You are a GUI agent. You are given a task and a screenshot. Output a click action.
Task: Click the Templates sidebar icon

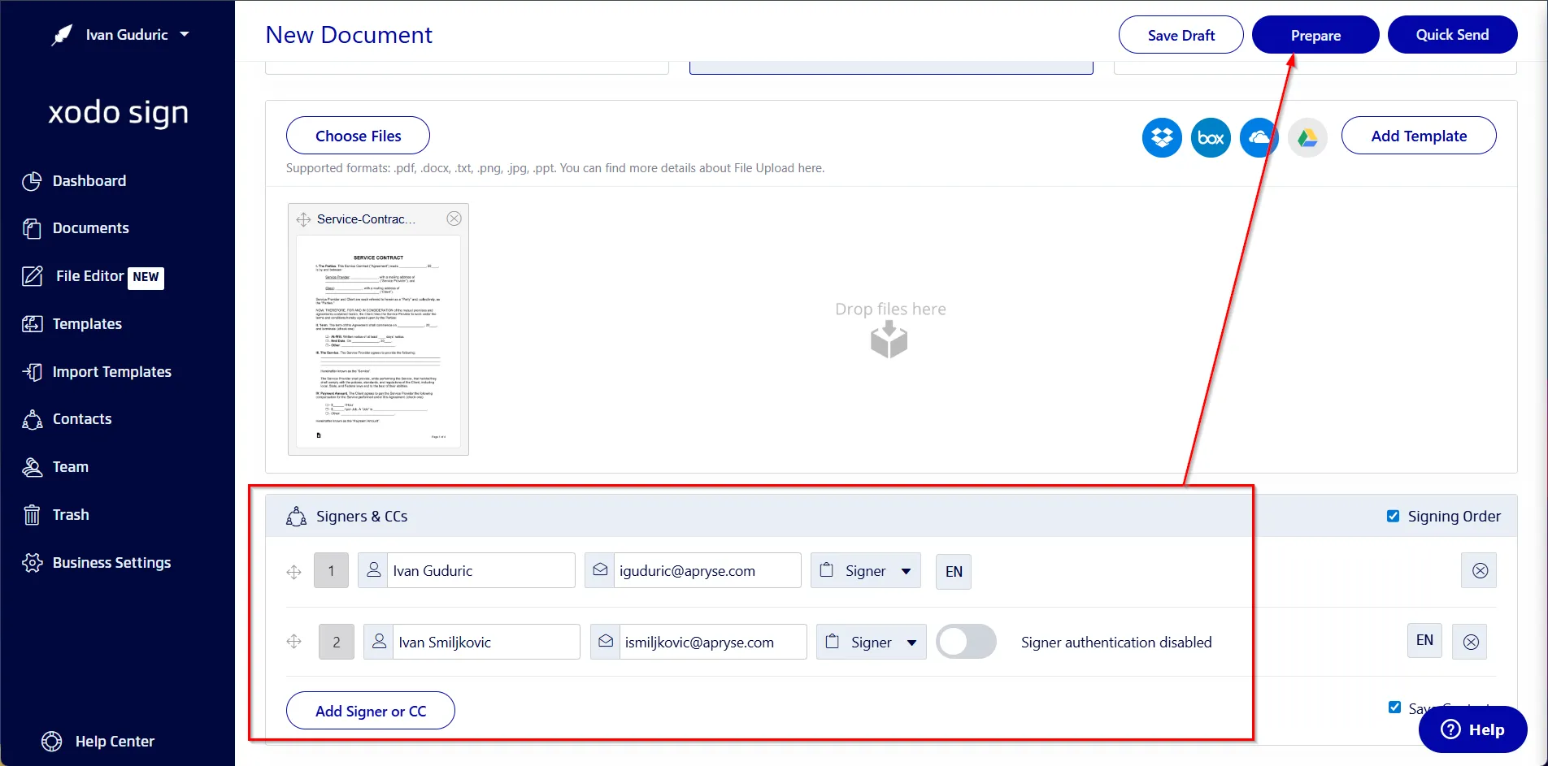coord(32,324)
